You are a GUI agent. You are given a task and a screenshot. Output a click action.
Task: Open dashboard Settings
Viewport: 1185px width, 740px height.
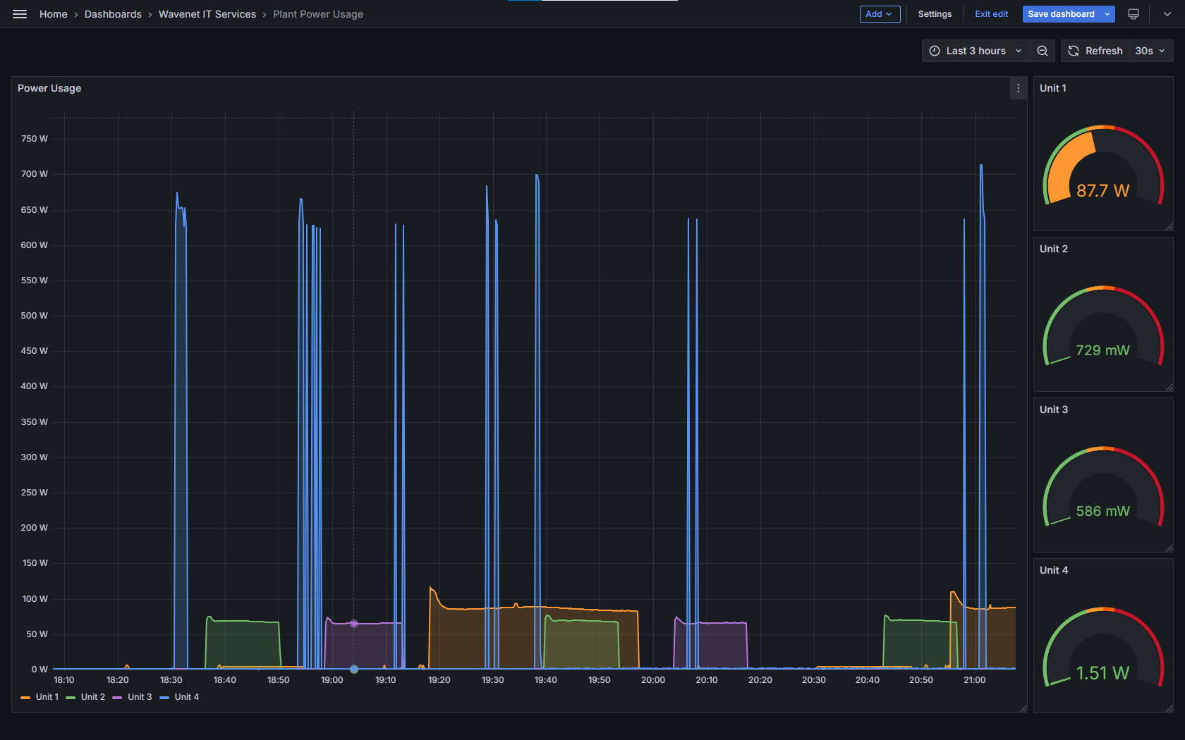pos(934,14)
